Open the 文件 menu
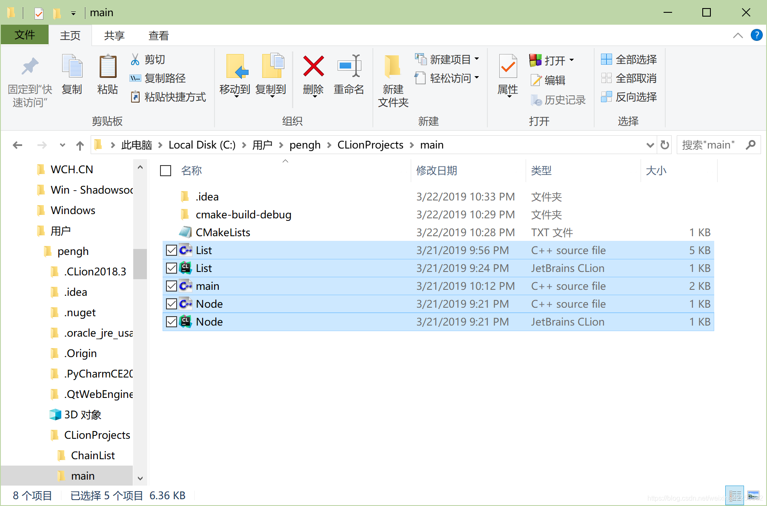 tap(24, 35)
